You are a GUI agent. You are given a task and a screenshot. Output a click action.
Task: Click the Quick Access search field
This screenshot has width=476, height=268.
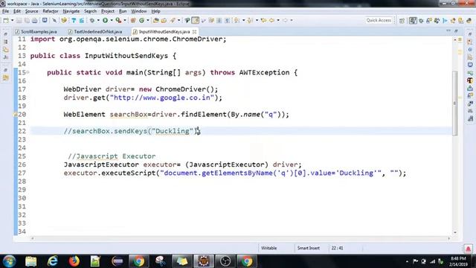[x=379, y=20]
